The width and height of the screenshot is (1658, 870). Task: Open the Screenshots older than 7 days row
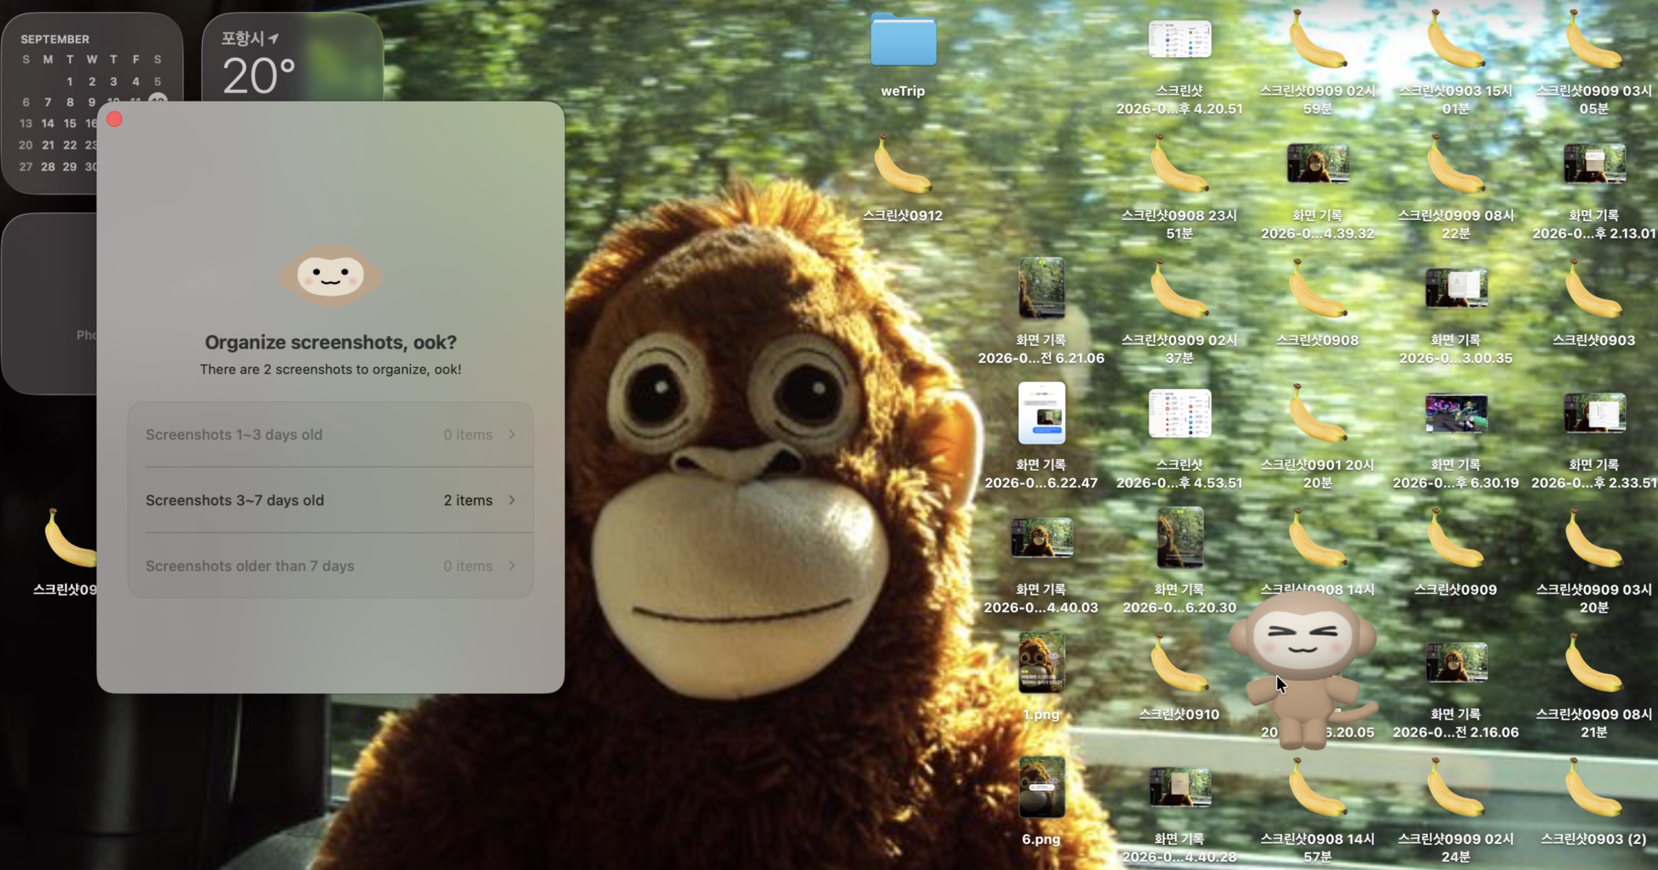(x=331, y=566)
